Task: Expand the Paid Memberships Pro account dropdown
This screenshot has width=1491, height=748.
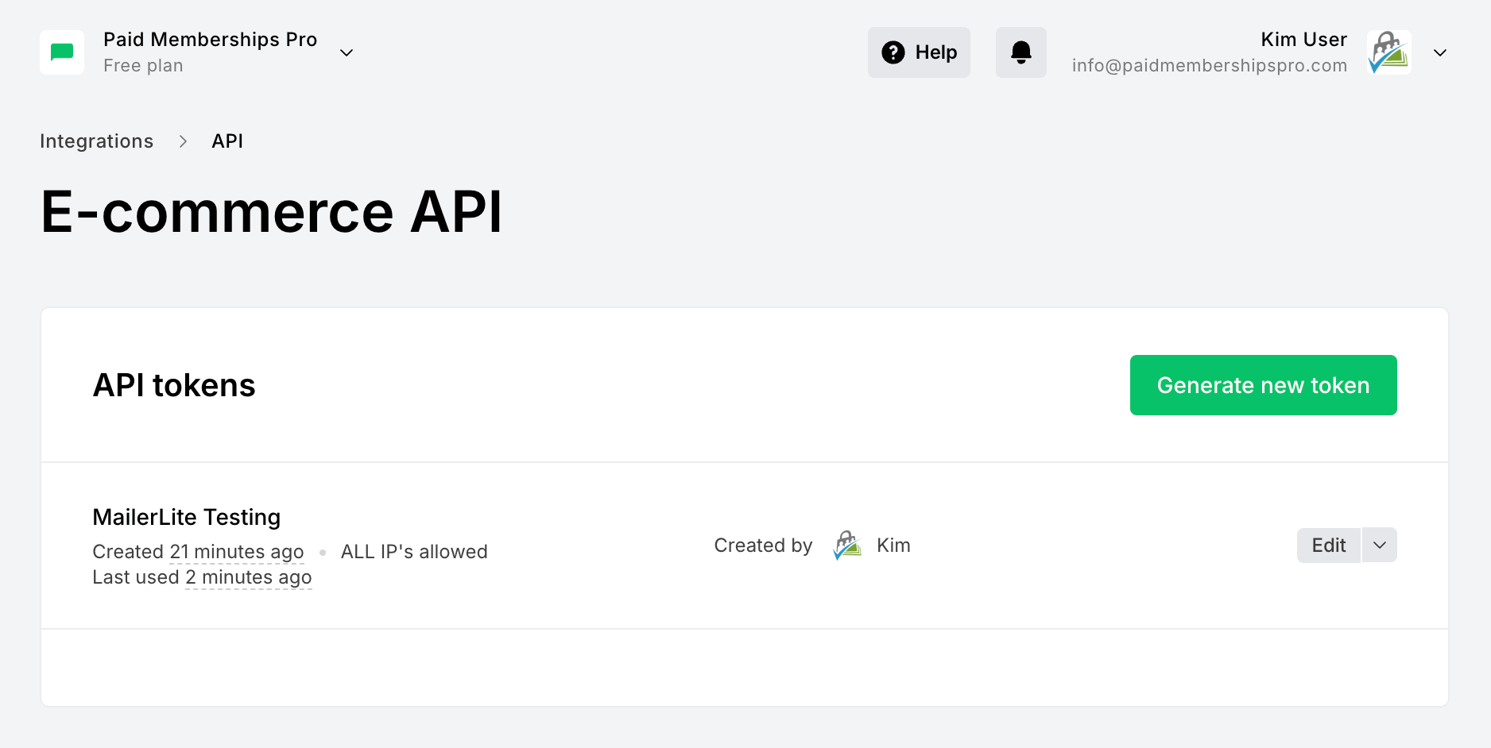Action: (347, 52)
